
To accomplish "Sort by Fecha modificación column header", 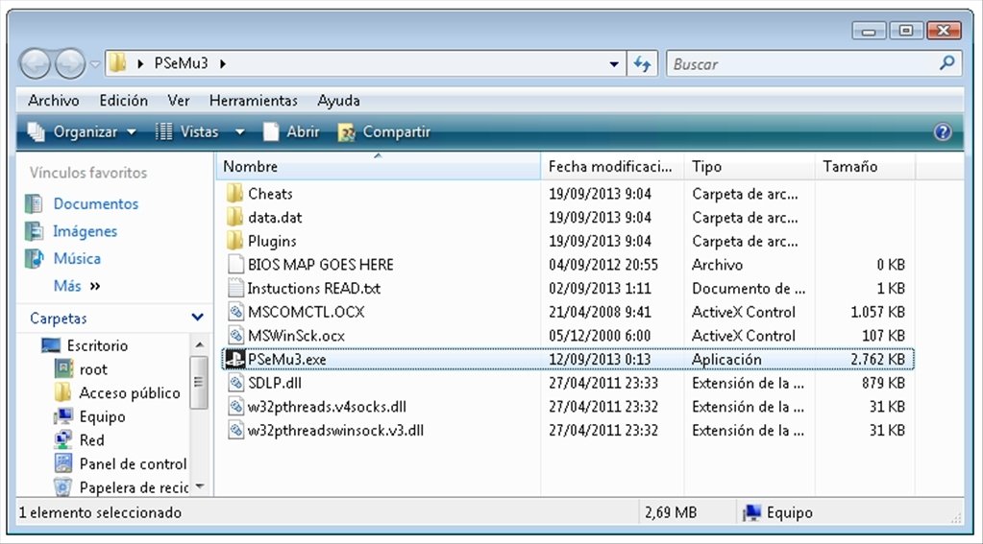I will point(612,167).
